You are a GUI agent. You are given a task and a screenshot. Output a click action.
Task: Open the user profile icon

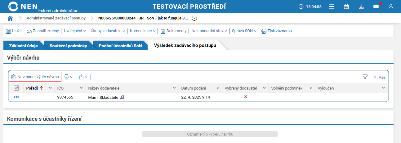[391, 6]
